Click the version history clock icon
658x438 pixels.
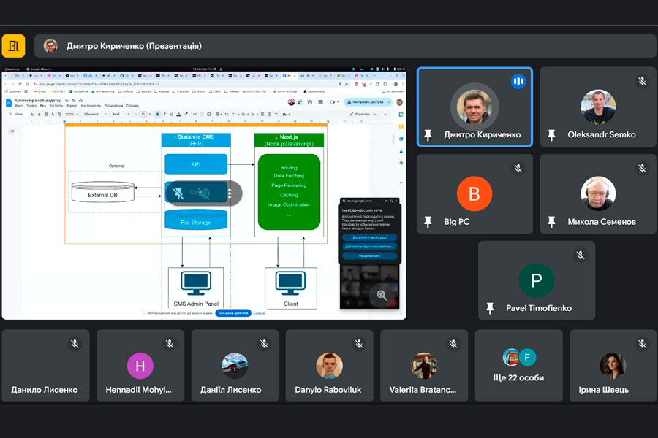(x=310, y=102)
